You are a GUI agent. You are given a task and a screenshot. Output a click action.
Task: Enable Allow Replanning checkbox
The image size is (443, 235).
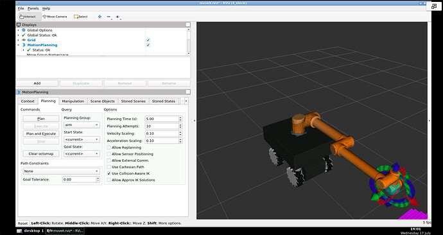[x=109, y=148]
